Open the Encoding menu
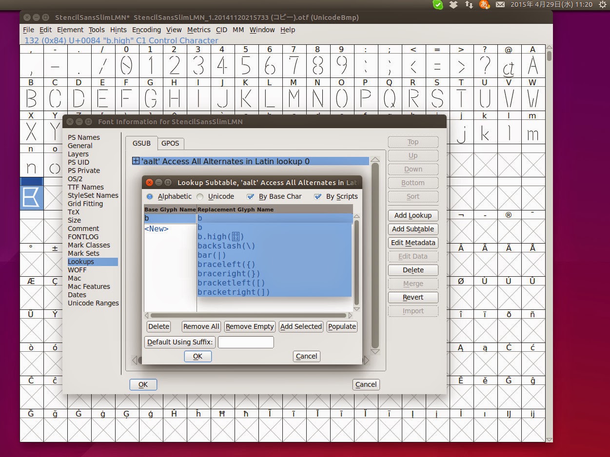The image size is (610, 457). [146, 30]
